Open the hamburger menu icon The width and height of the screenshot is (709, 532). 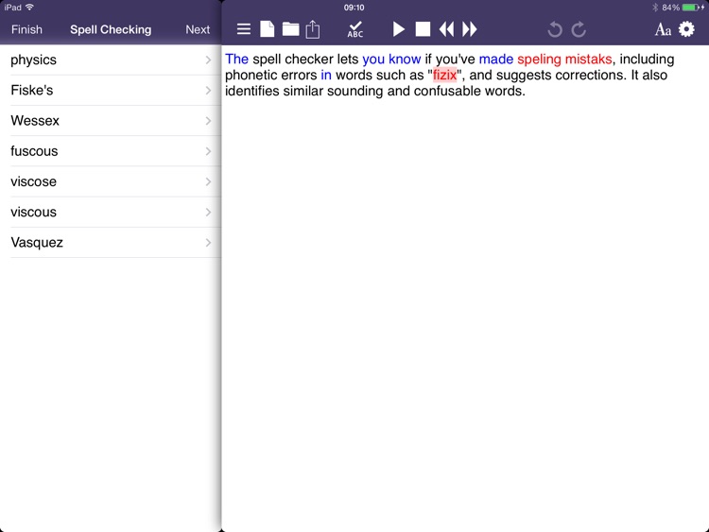pos(243,29)
